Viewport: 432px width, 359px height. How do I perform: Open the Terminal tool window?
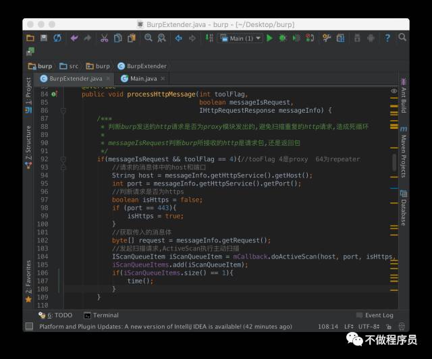(101, 315)
